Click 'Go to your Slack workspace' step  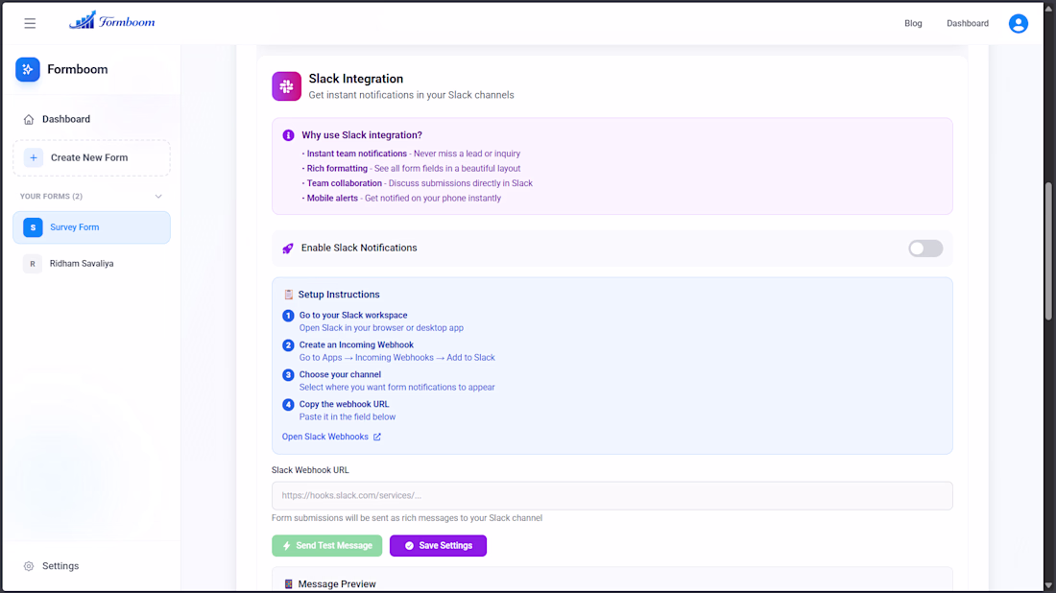(x=353, y=315)
